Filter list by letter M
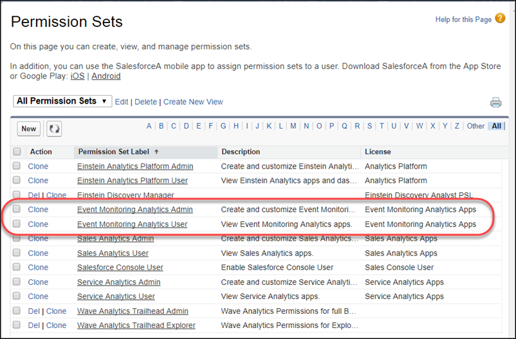 [x=293, y=126]
